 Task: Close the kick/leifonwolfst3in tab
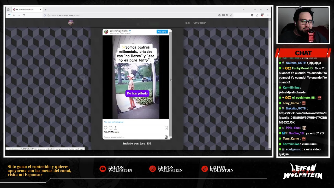(x=40, y=10)
